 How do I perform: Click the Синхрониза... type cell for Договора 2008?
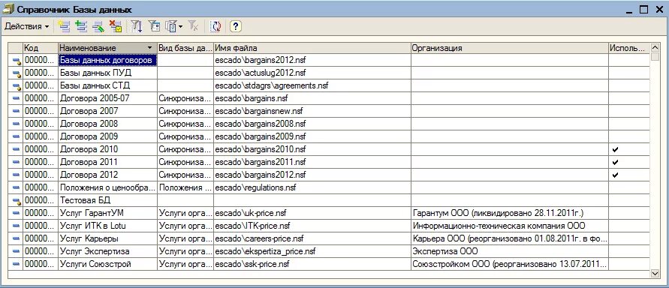coord(185,124)
